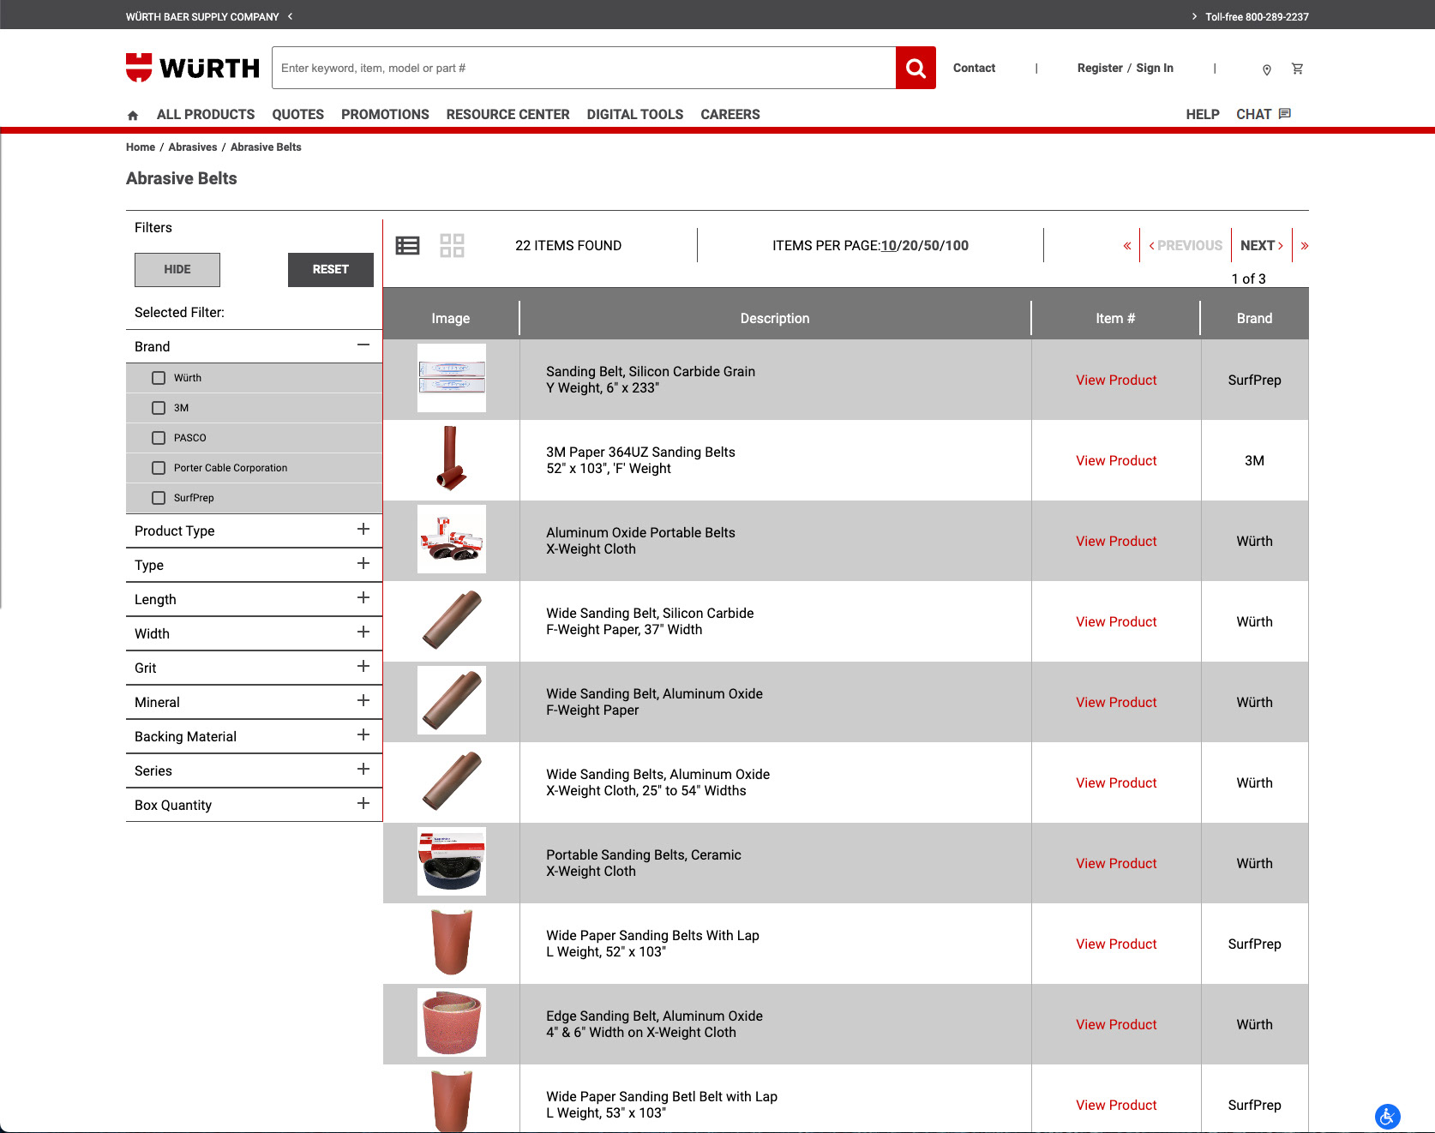Check the SurfPrep brand filter
This screenshot has height=1133, width=1435.
(159, 498)
